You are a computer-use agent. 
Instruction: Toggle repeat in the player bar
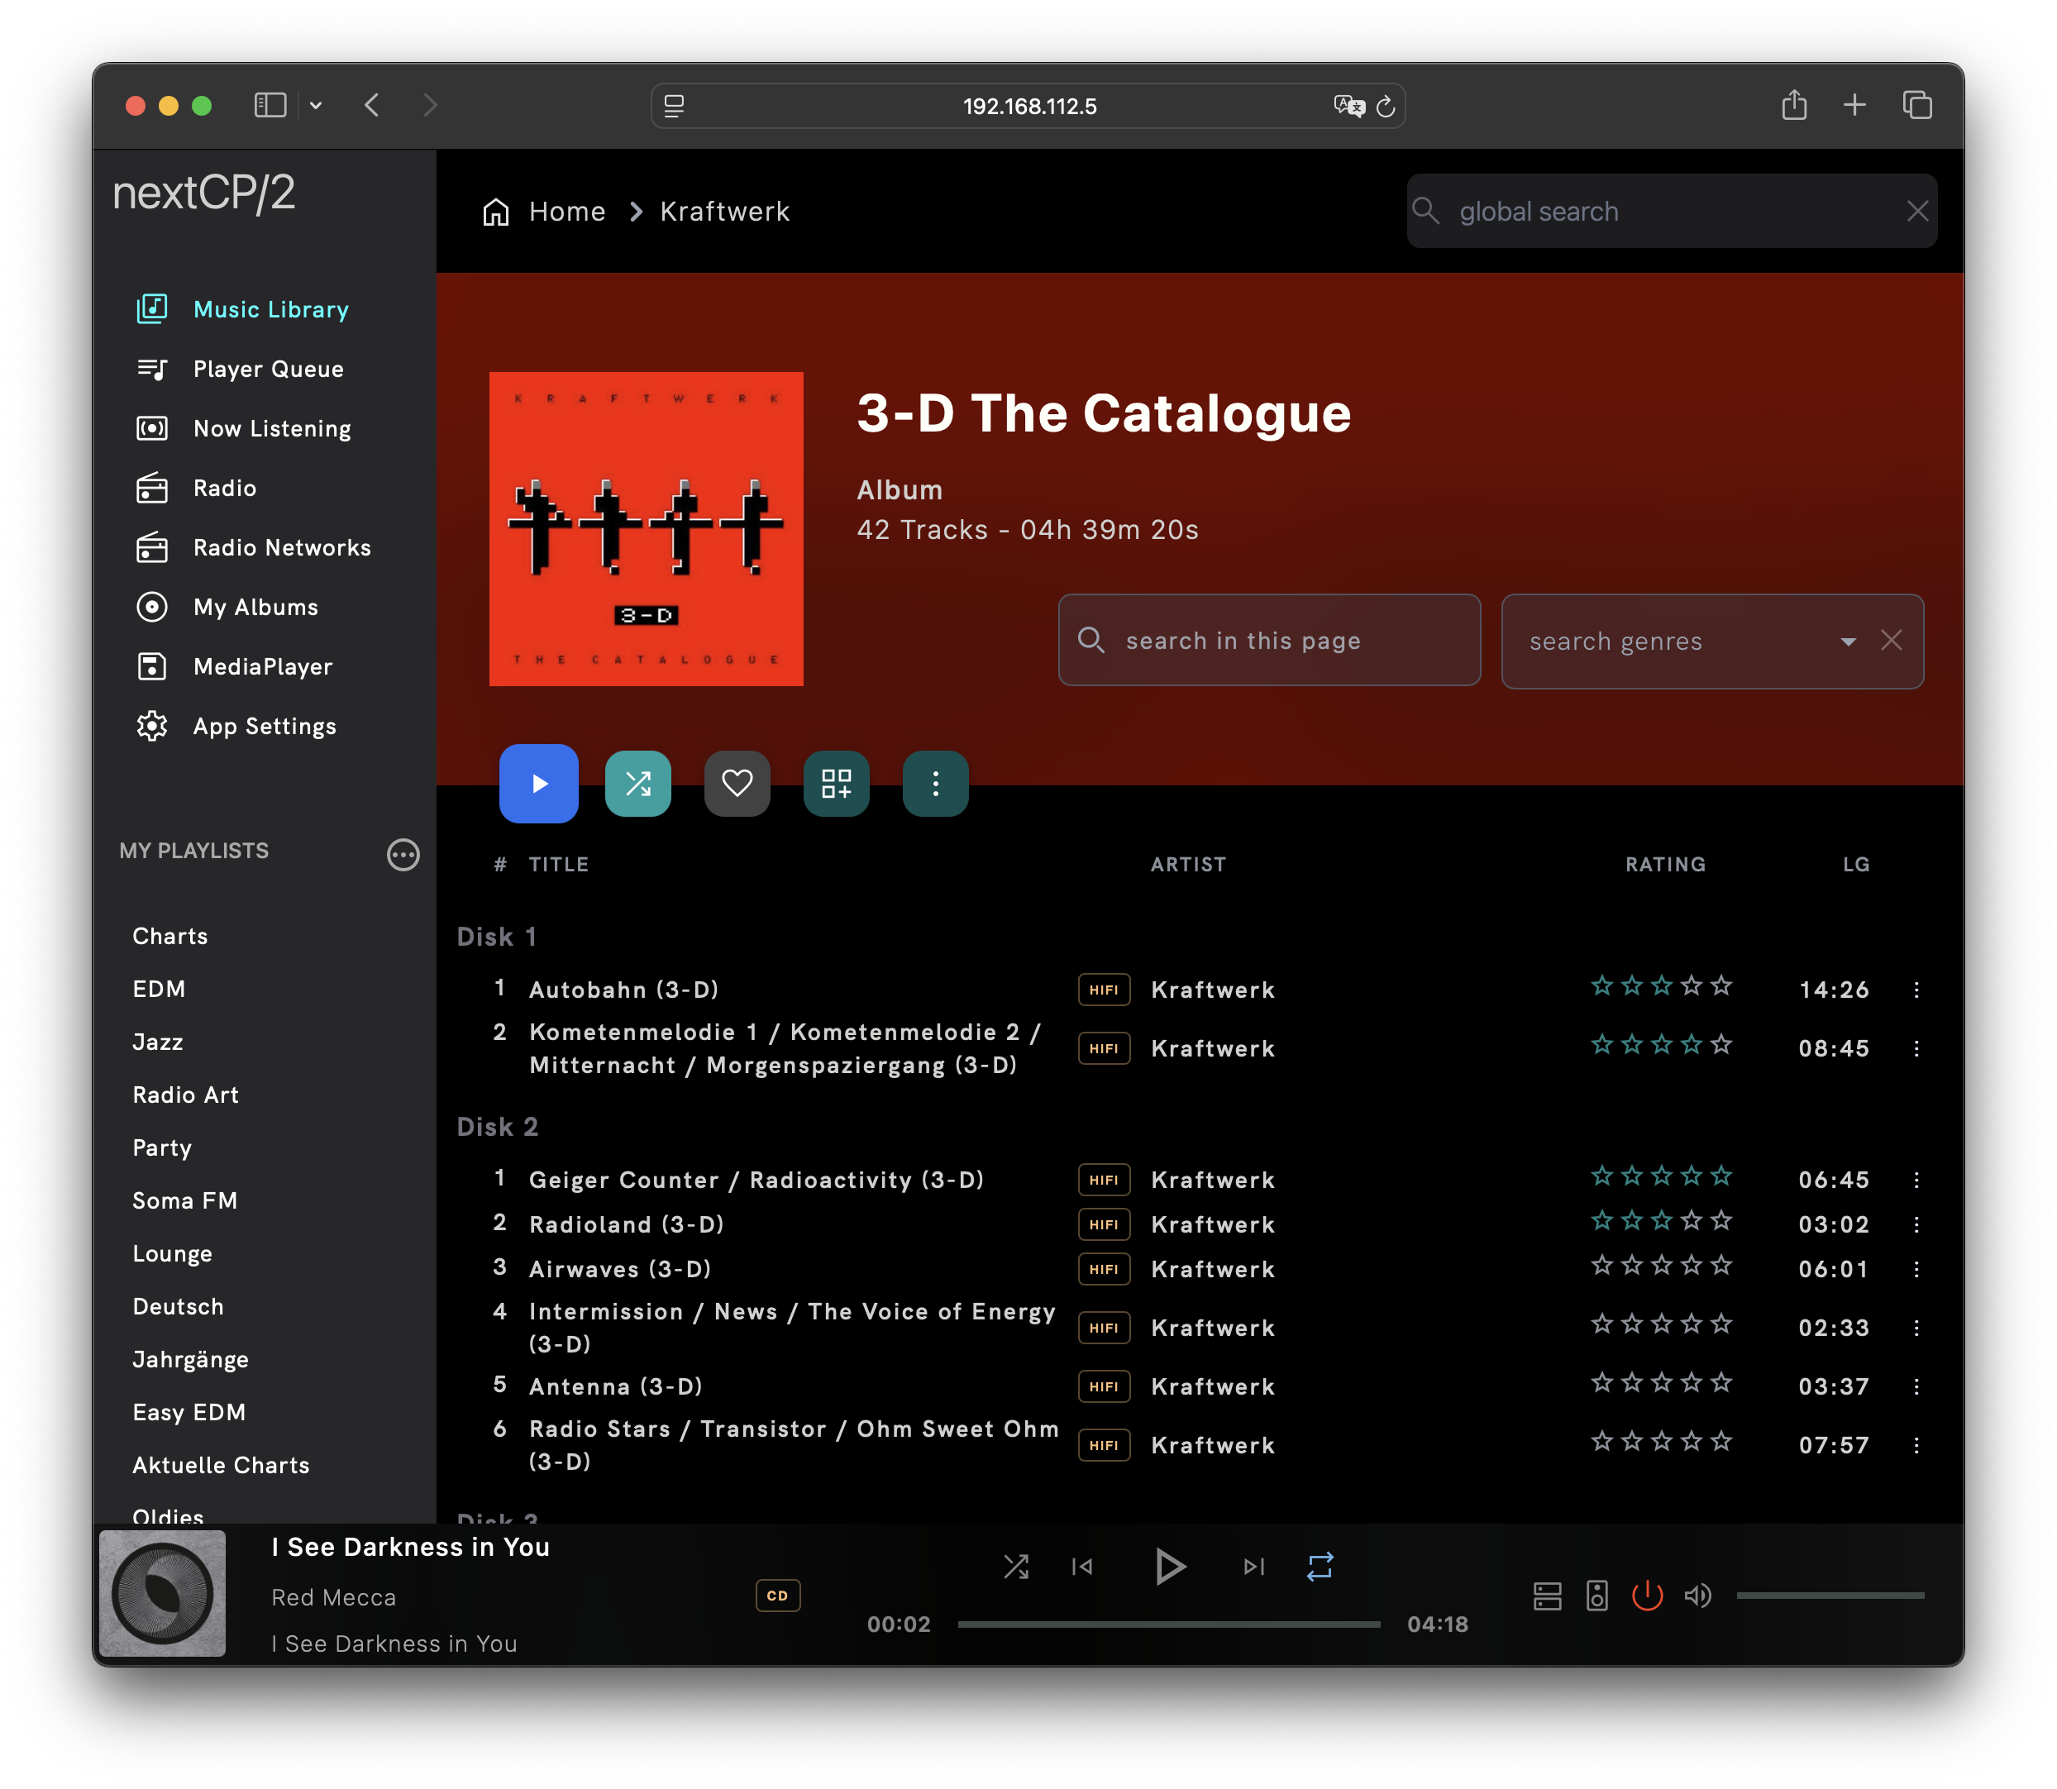point(1320,1567)
